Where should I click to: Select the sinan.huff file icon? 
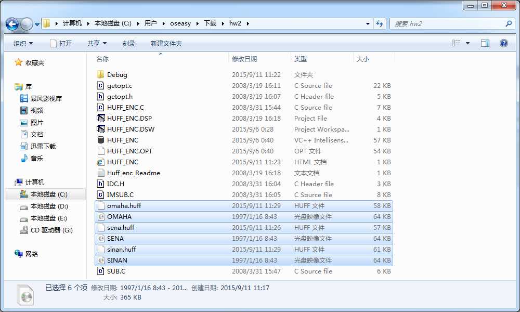tap(100, 249)
